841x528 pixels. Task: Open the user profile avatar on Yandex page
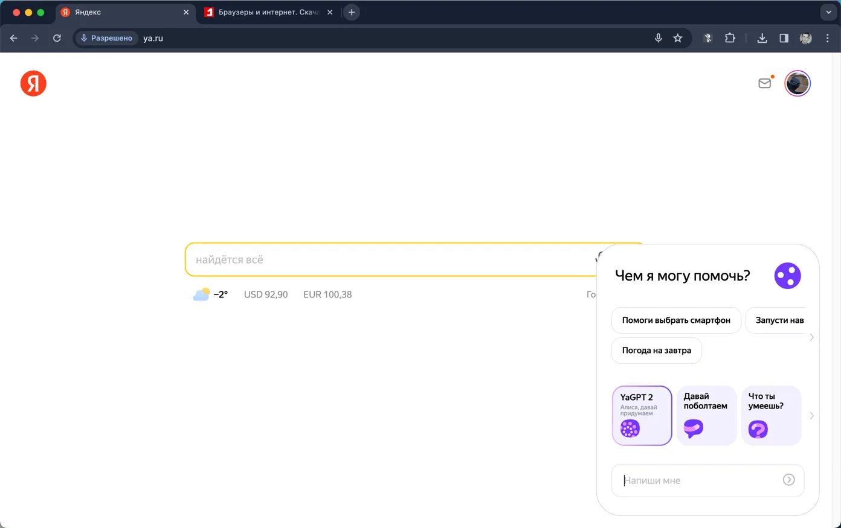pos(797,83)
